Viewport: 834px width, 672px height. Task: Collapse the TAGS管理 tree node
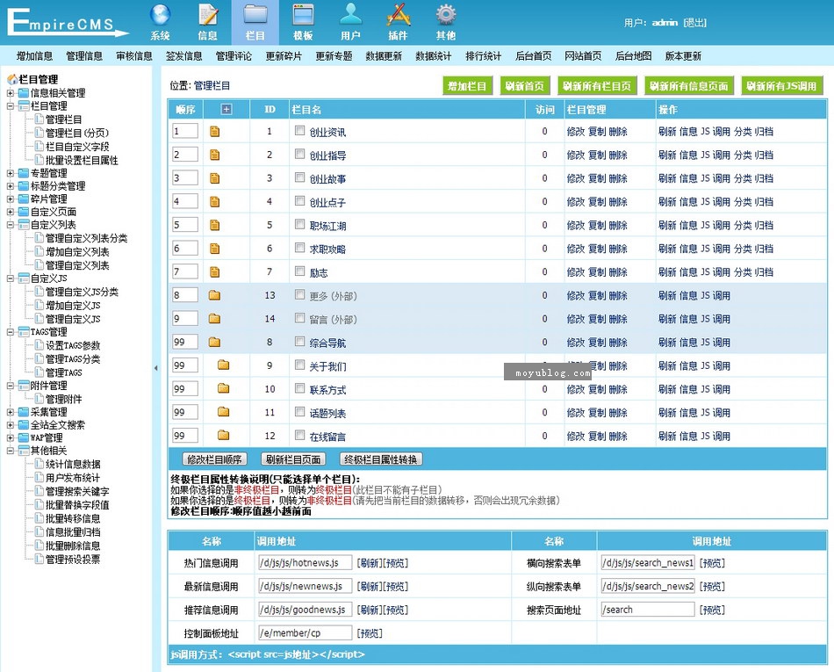(x=11, y=332)
